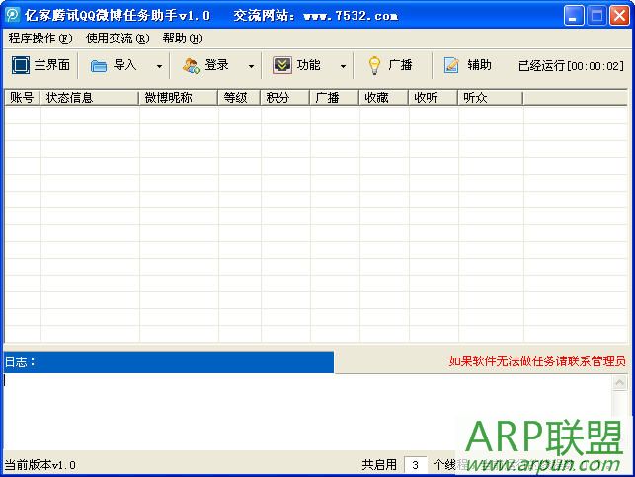Click the app icon in title bar
Screen dimensions: 635x477
tap(12, 15)
